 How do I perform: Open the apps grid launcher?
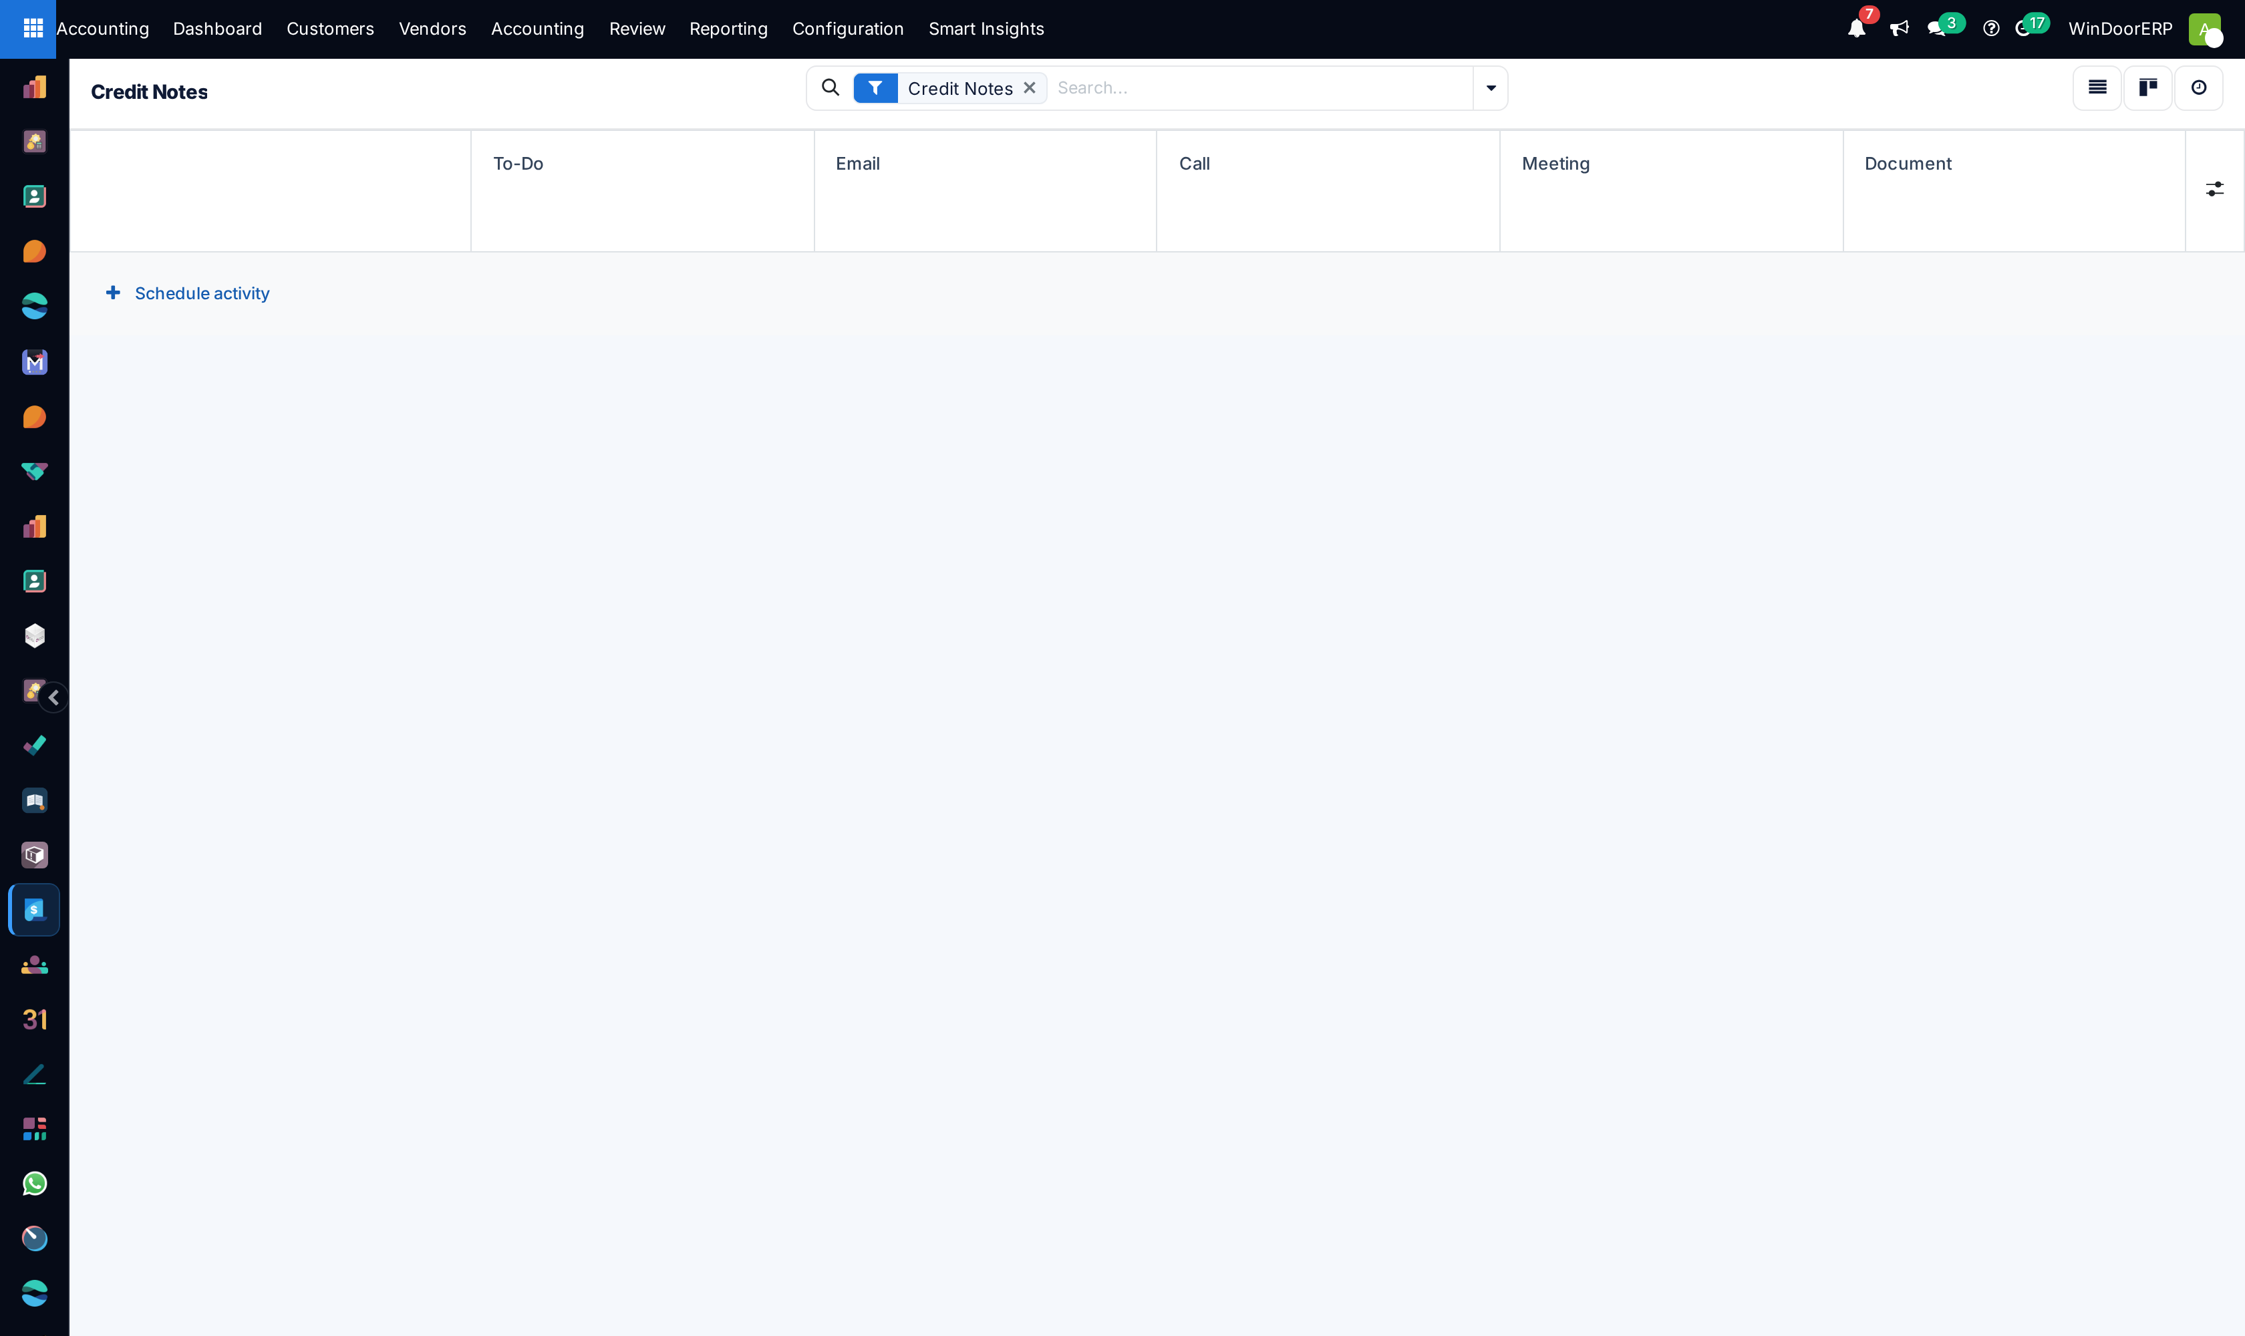pyautogui.click(x=33, y=29)
